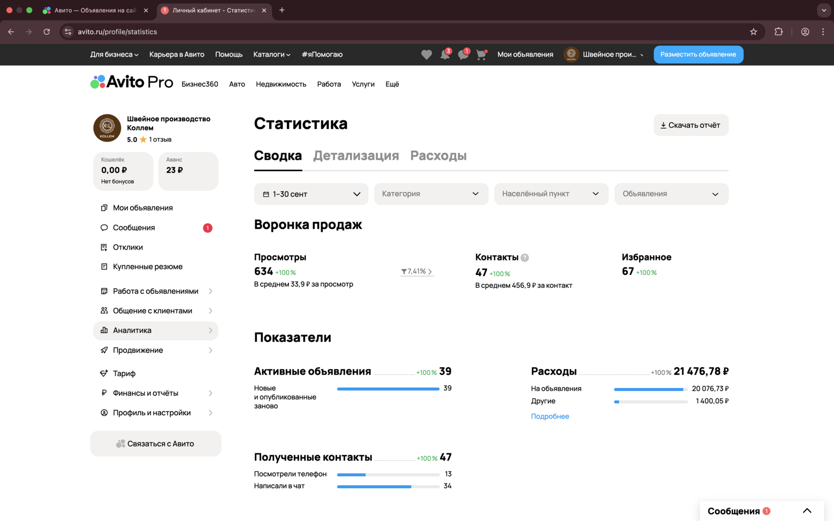
Task: Open the header profile name dropdown
Action: click(x=613, y=55)
